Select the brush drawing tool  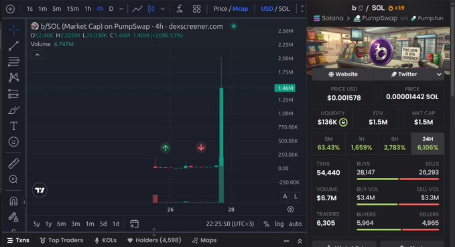click(13, 110)
